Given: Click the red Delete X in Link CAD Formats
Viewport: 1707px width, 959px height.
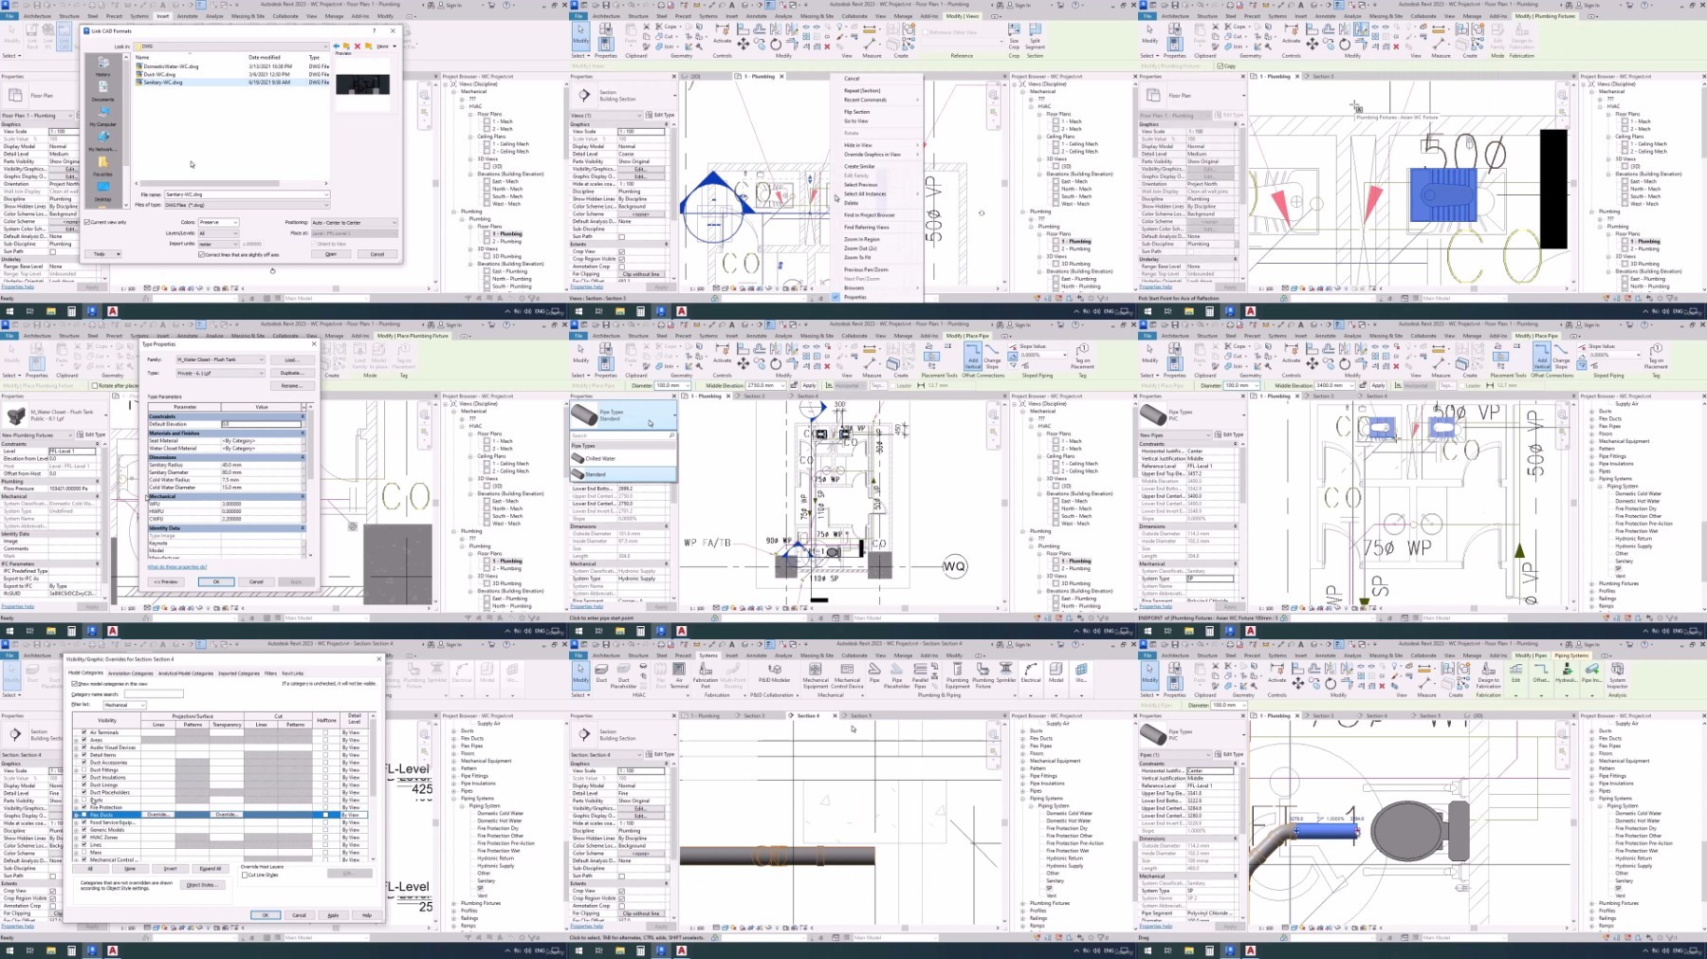Looking at the screenshot, I should point(358,46).
